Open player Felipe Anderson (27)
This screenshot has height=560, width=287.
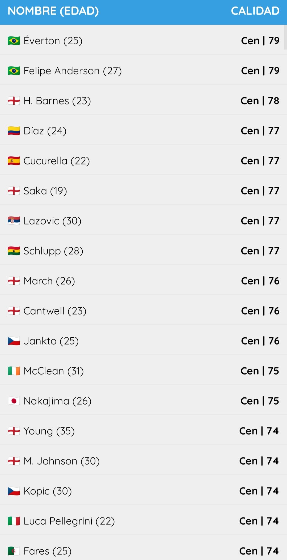pyautogui.click(x=143, y=71)
